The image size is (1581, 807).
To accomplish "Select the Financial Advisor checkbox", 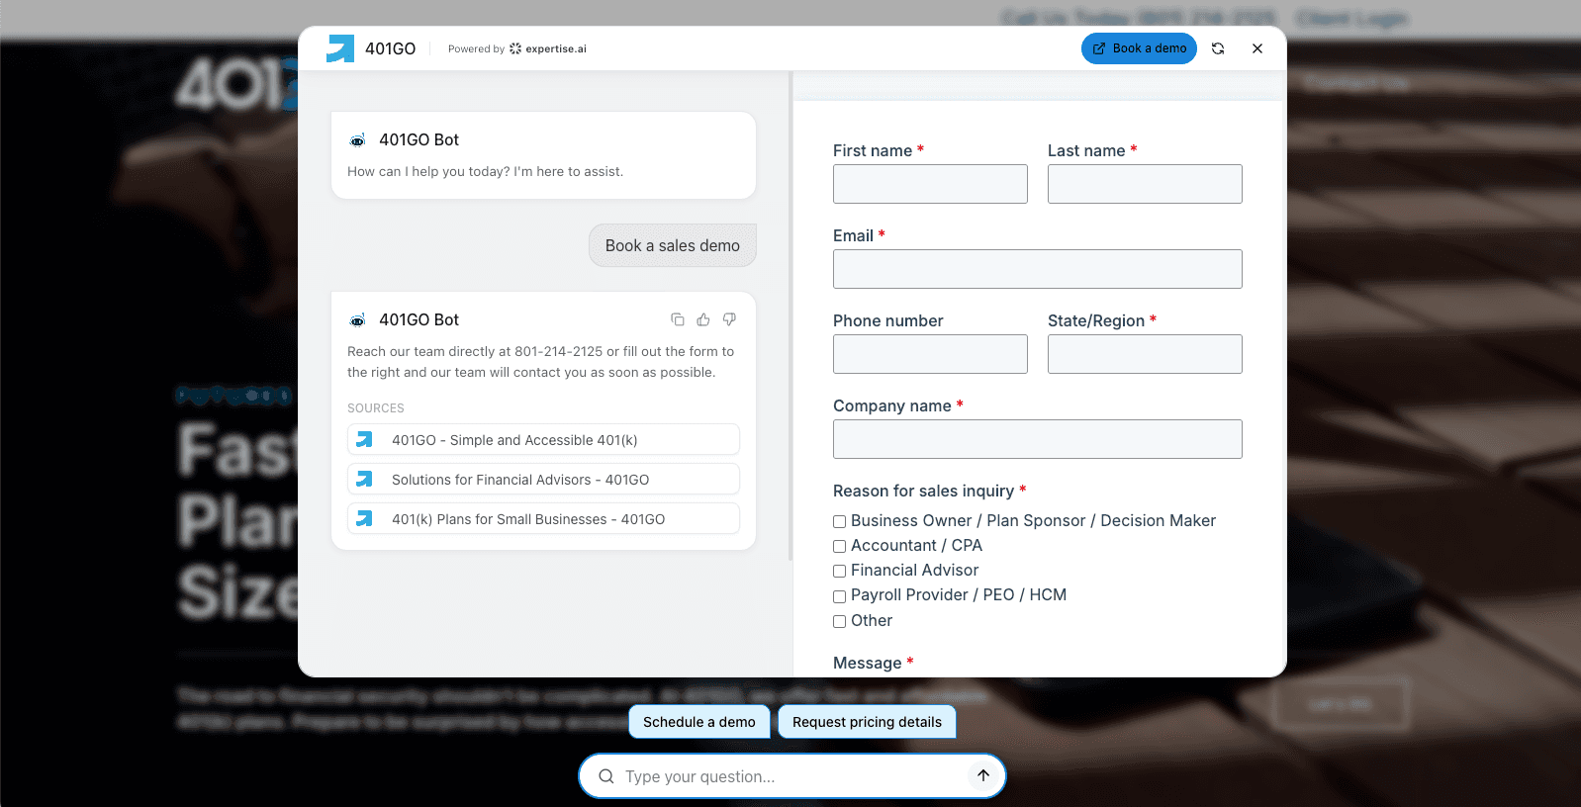I will click(839, 571).
